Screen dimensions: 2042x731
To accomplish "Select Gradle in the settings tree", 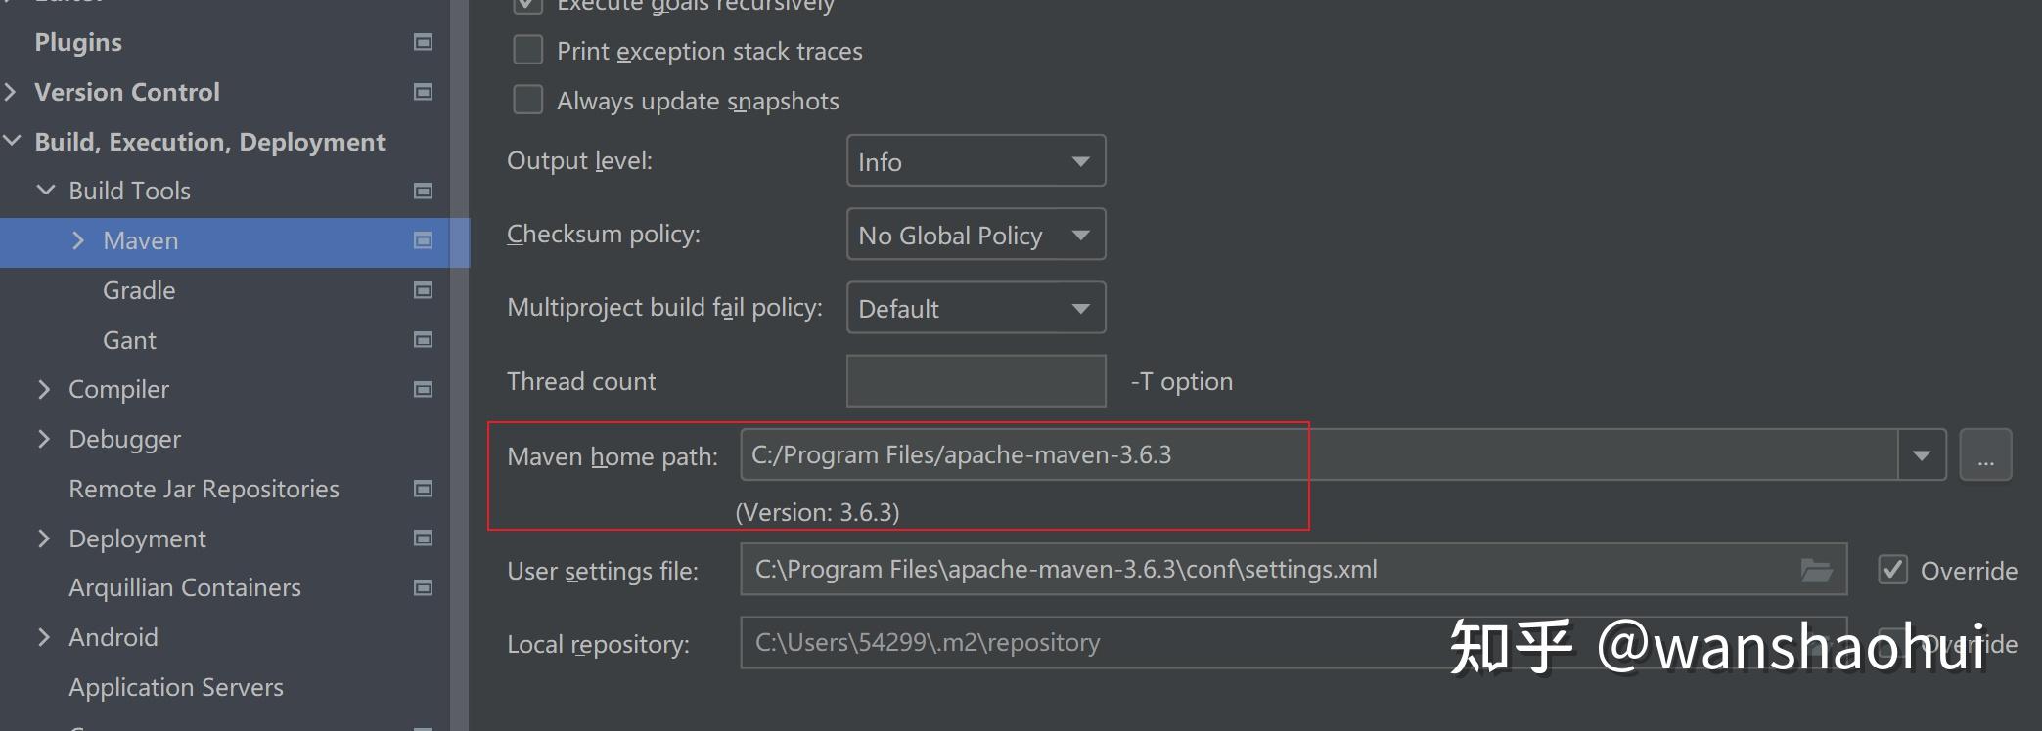I will [139, 290].
